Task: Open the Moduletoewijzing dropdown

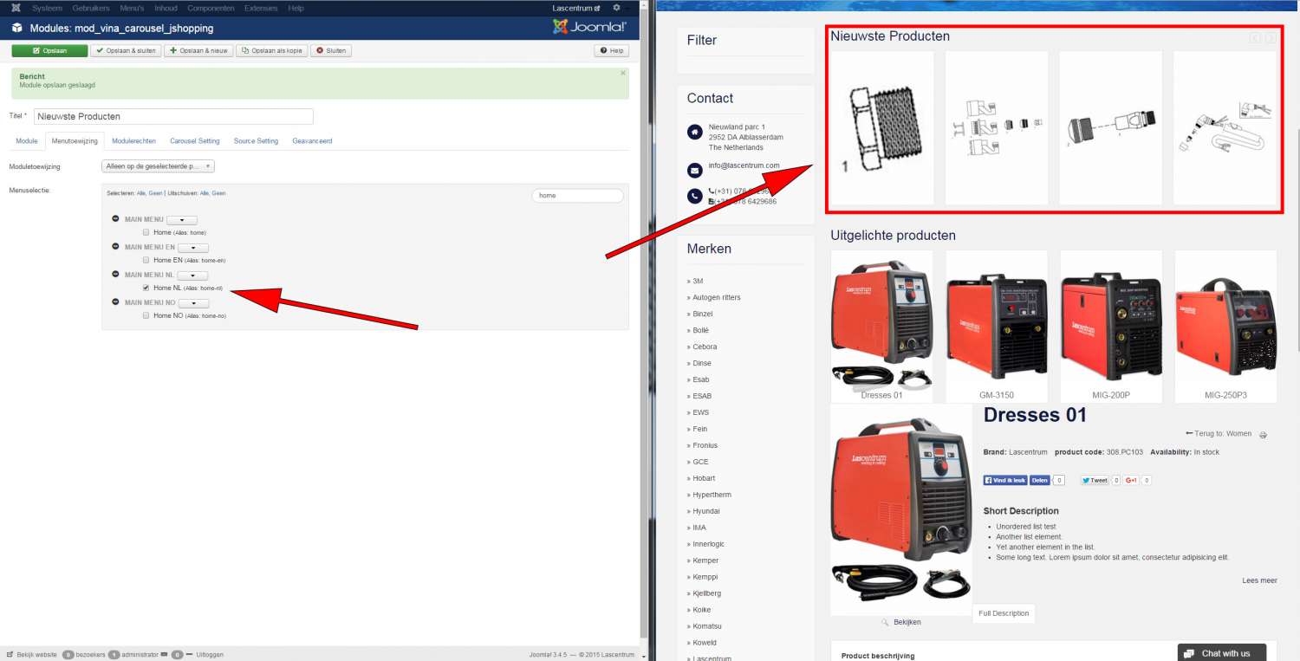Action: point(158,165)
